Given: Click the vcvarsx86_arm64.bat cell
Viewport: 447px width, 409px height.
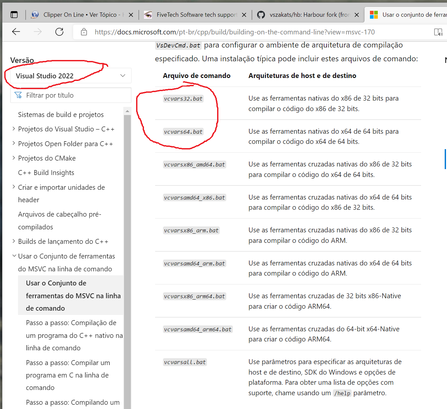Looking at the screenshot, I should (x=194, y=296).
